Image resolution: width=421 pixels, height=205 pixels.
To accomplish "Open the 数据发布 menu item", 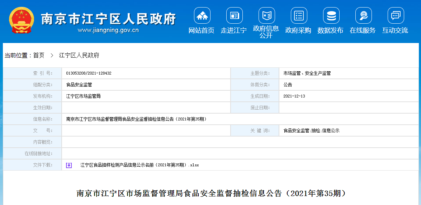I will (330, 30).
